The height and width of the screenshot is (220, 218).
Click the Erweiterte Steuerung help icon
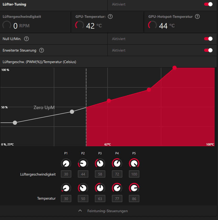(41, 50)
